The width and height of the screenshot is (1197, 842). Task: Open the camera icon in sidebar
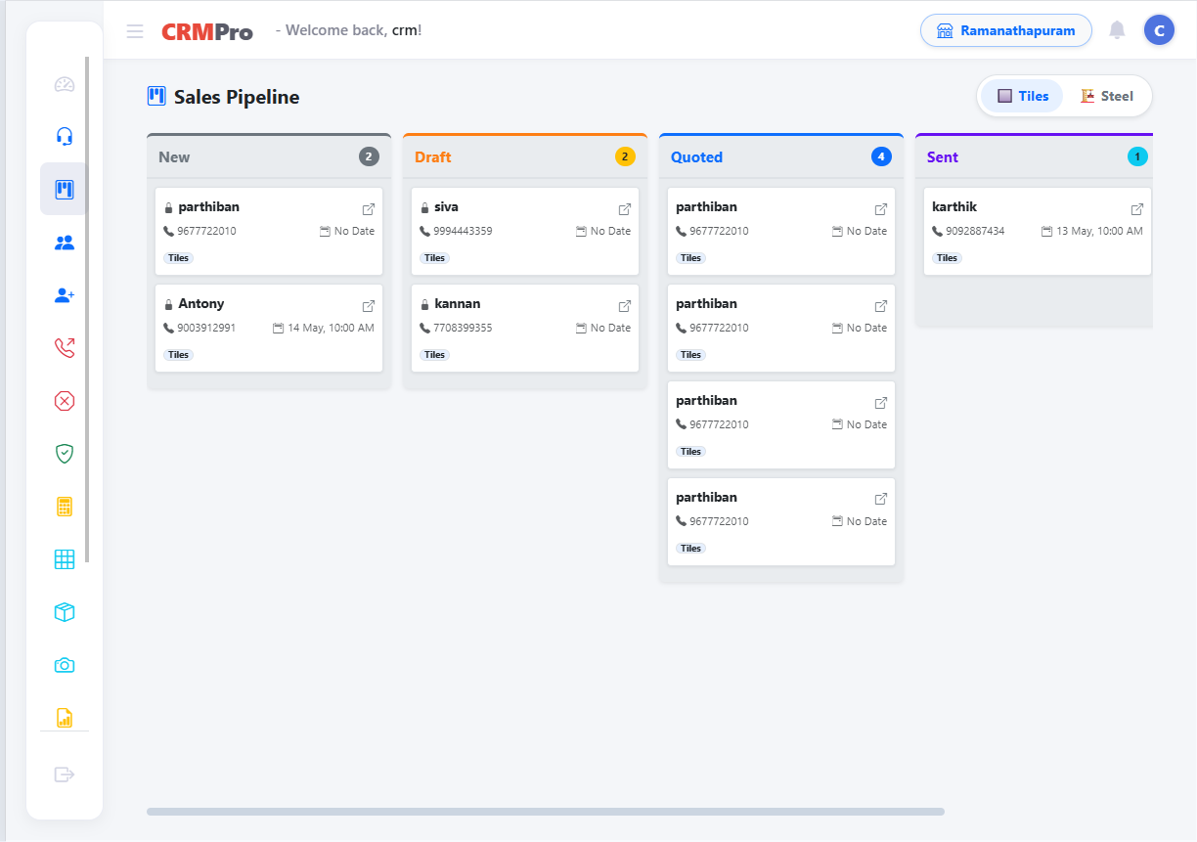tap(65, 665)
